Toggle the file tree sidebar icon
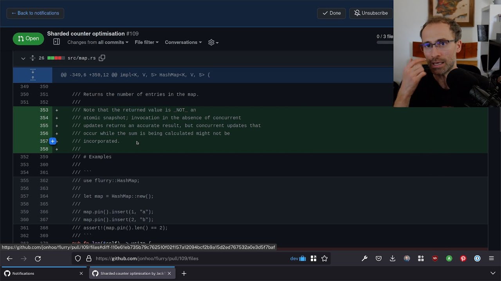Viewport: 501px width, 281px height. [x=56, y=42]
